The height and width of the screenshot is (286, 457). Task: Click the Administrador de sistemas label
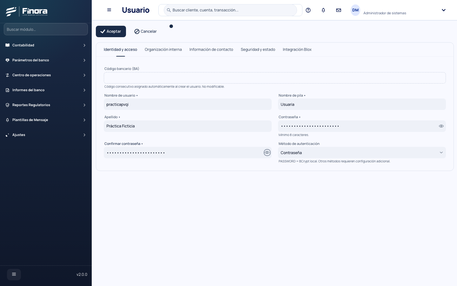point(385,13)
